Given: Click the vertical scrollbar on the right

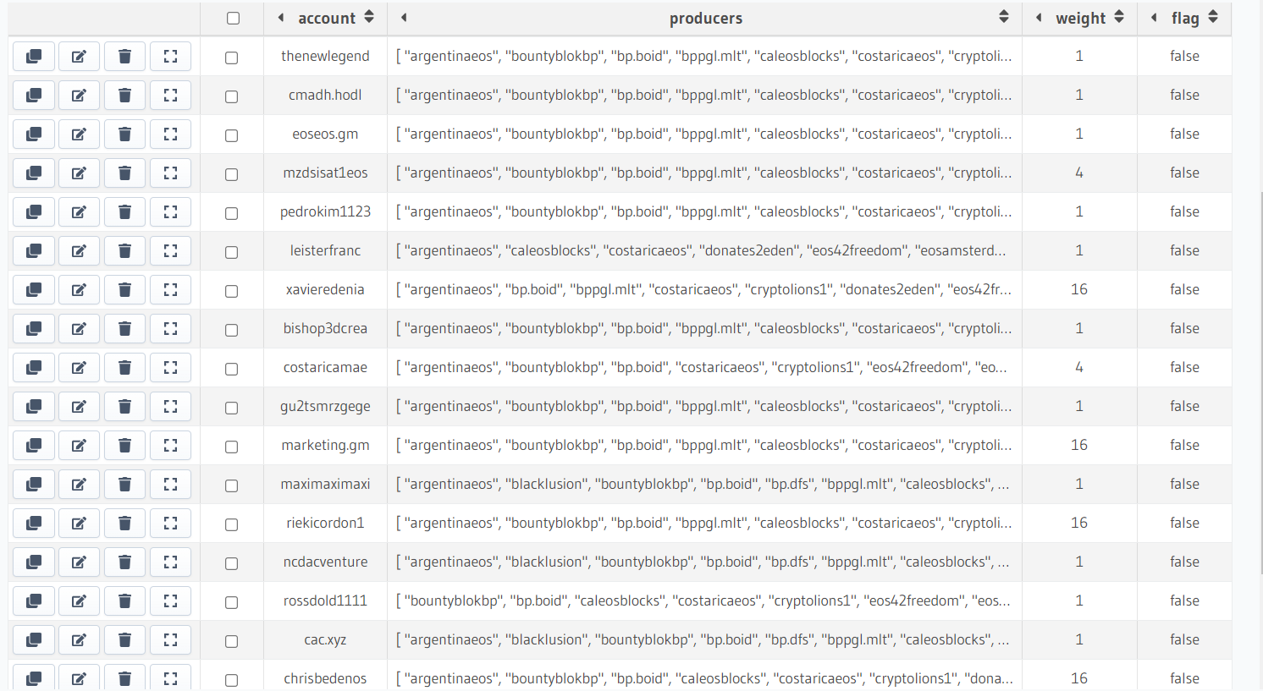Looking at the screenshot, I should point(1260,382).
